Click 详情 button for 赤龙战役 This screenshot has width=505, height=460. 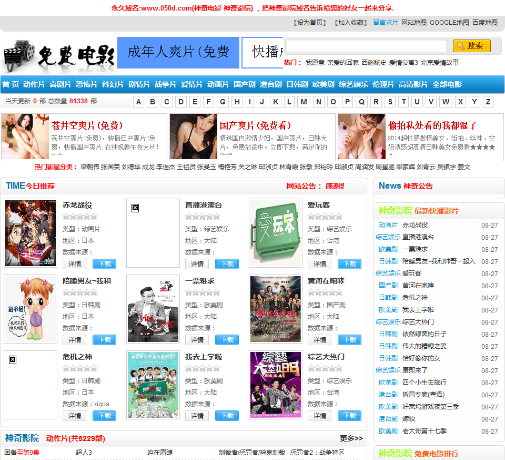[74, 264]
